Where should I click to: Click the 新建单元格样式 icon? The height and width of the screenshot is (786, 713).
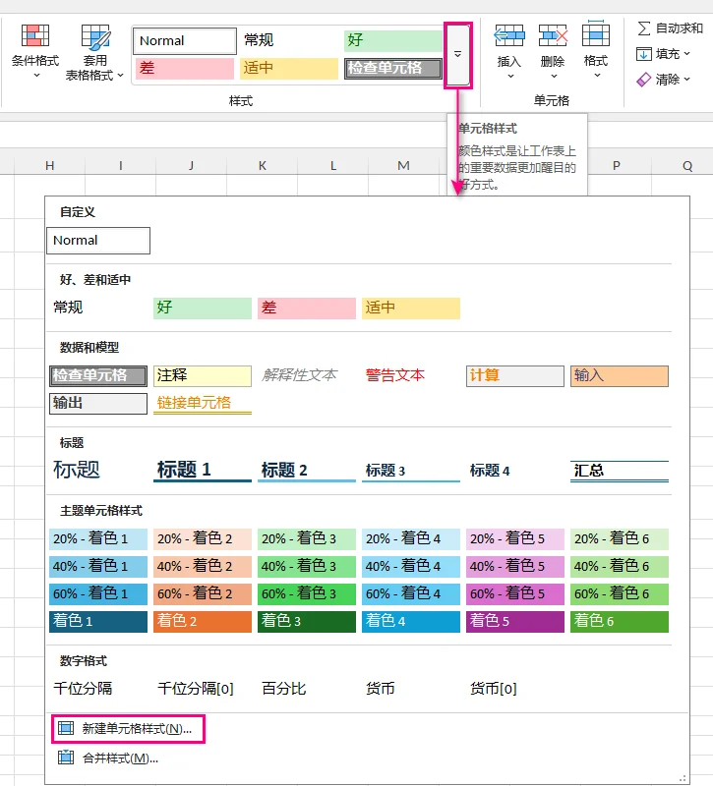[66, 728]
